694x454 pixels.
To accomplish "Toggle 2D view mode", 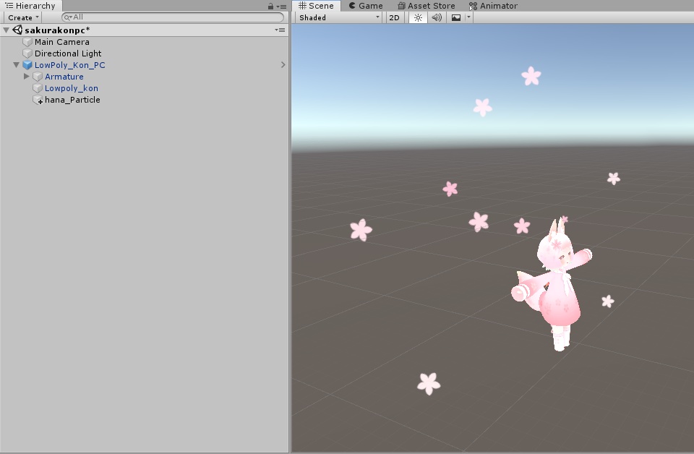I will click(x=395, y=17).
